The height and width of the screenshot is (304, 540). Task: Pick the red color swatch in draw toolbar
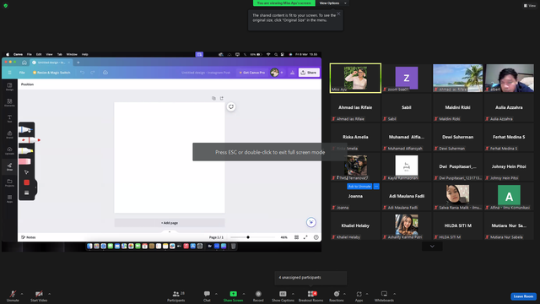tap(26, 182)
